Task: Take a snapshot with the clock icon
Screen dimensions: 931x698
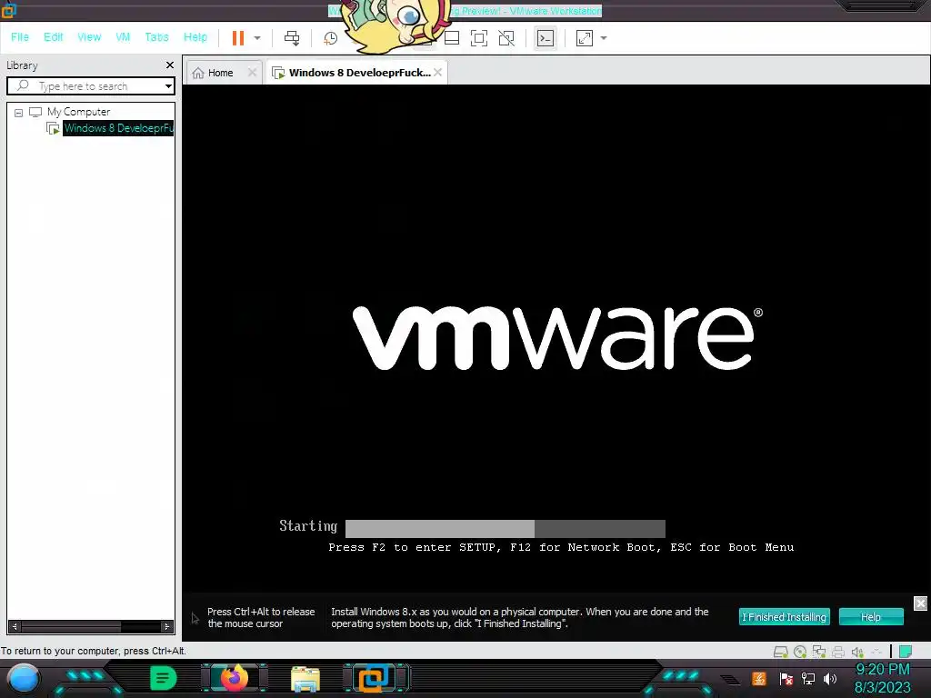Action: point(330,38)
